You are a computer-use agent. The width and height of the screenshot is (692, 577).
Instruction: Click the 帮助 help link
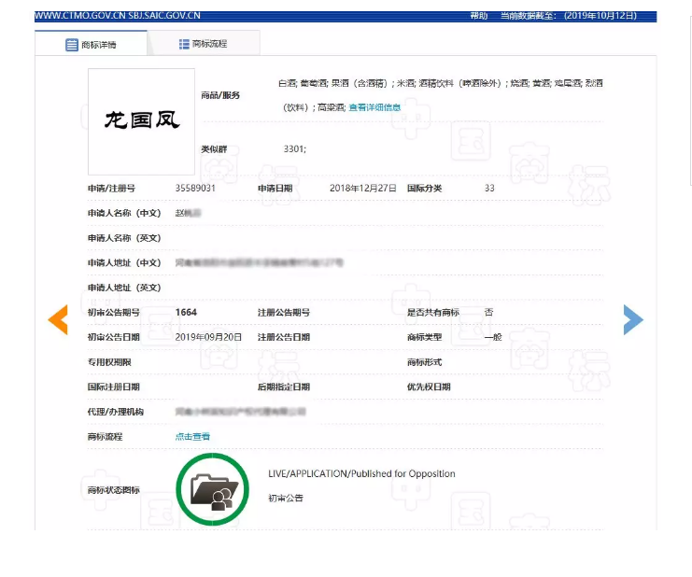(478, 16)
